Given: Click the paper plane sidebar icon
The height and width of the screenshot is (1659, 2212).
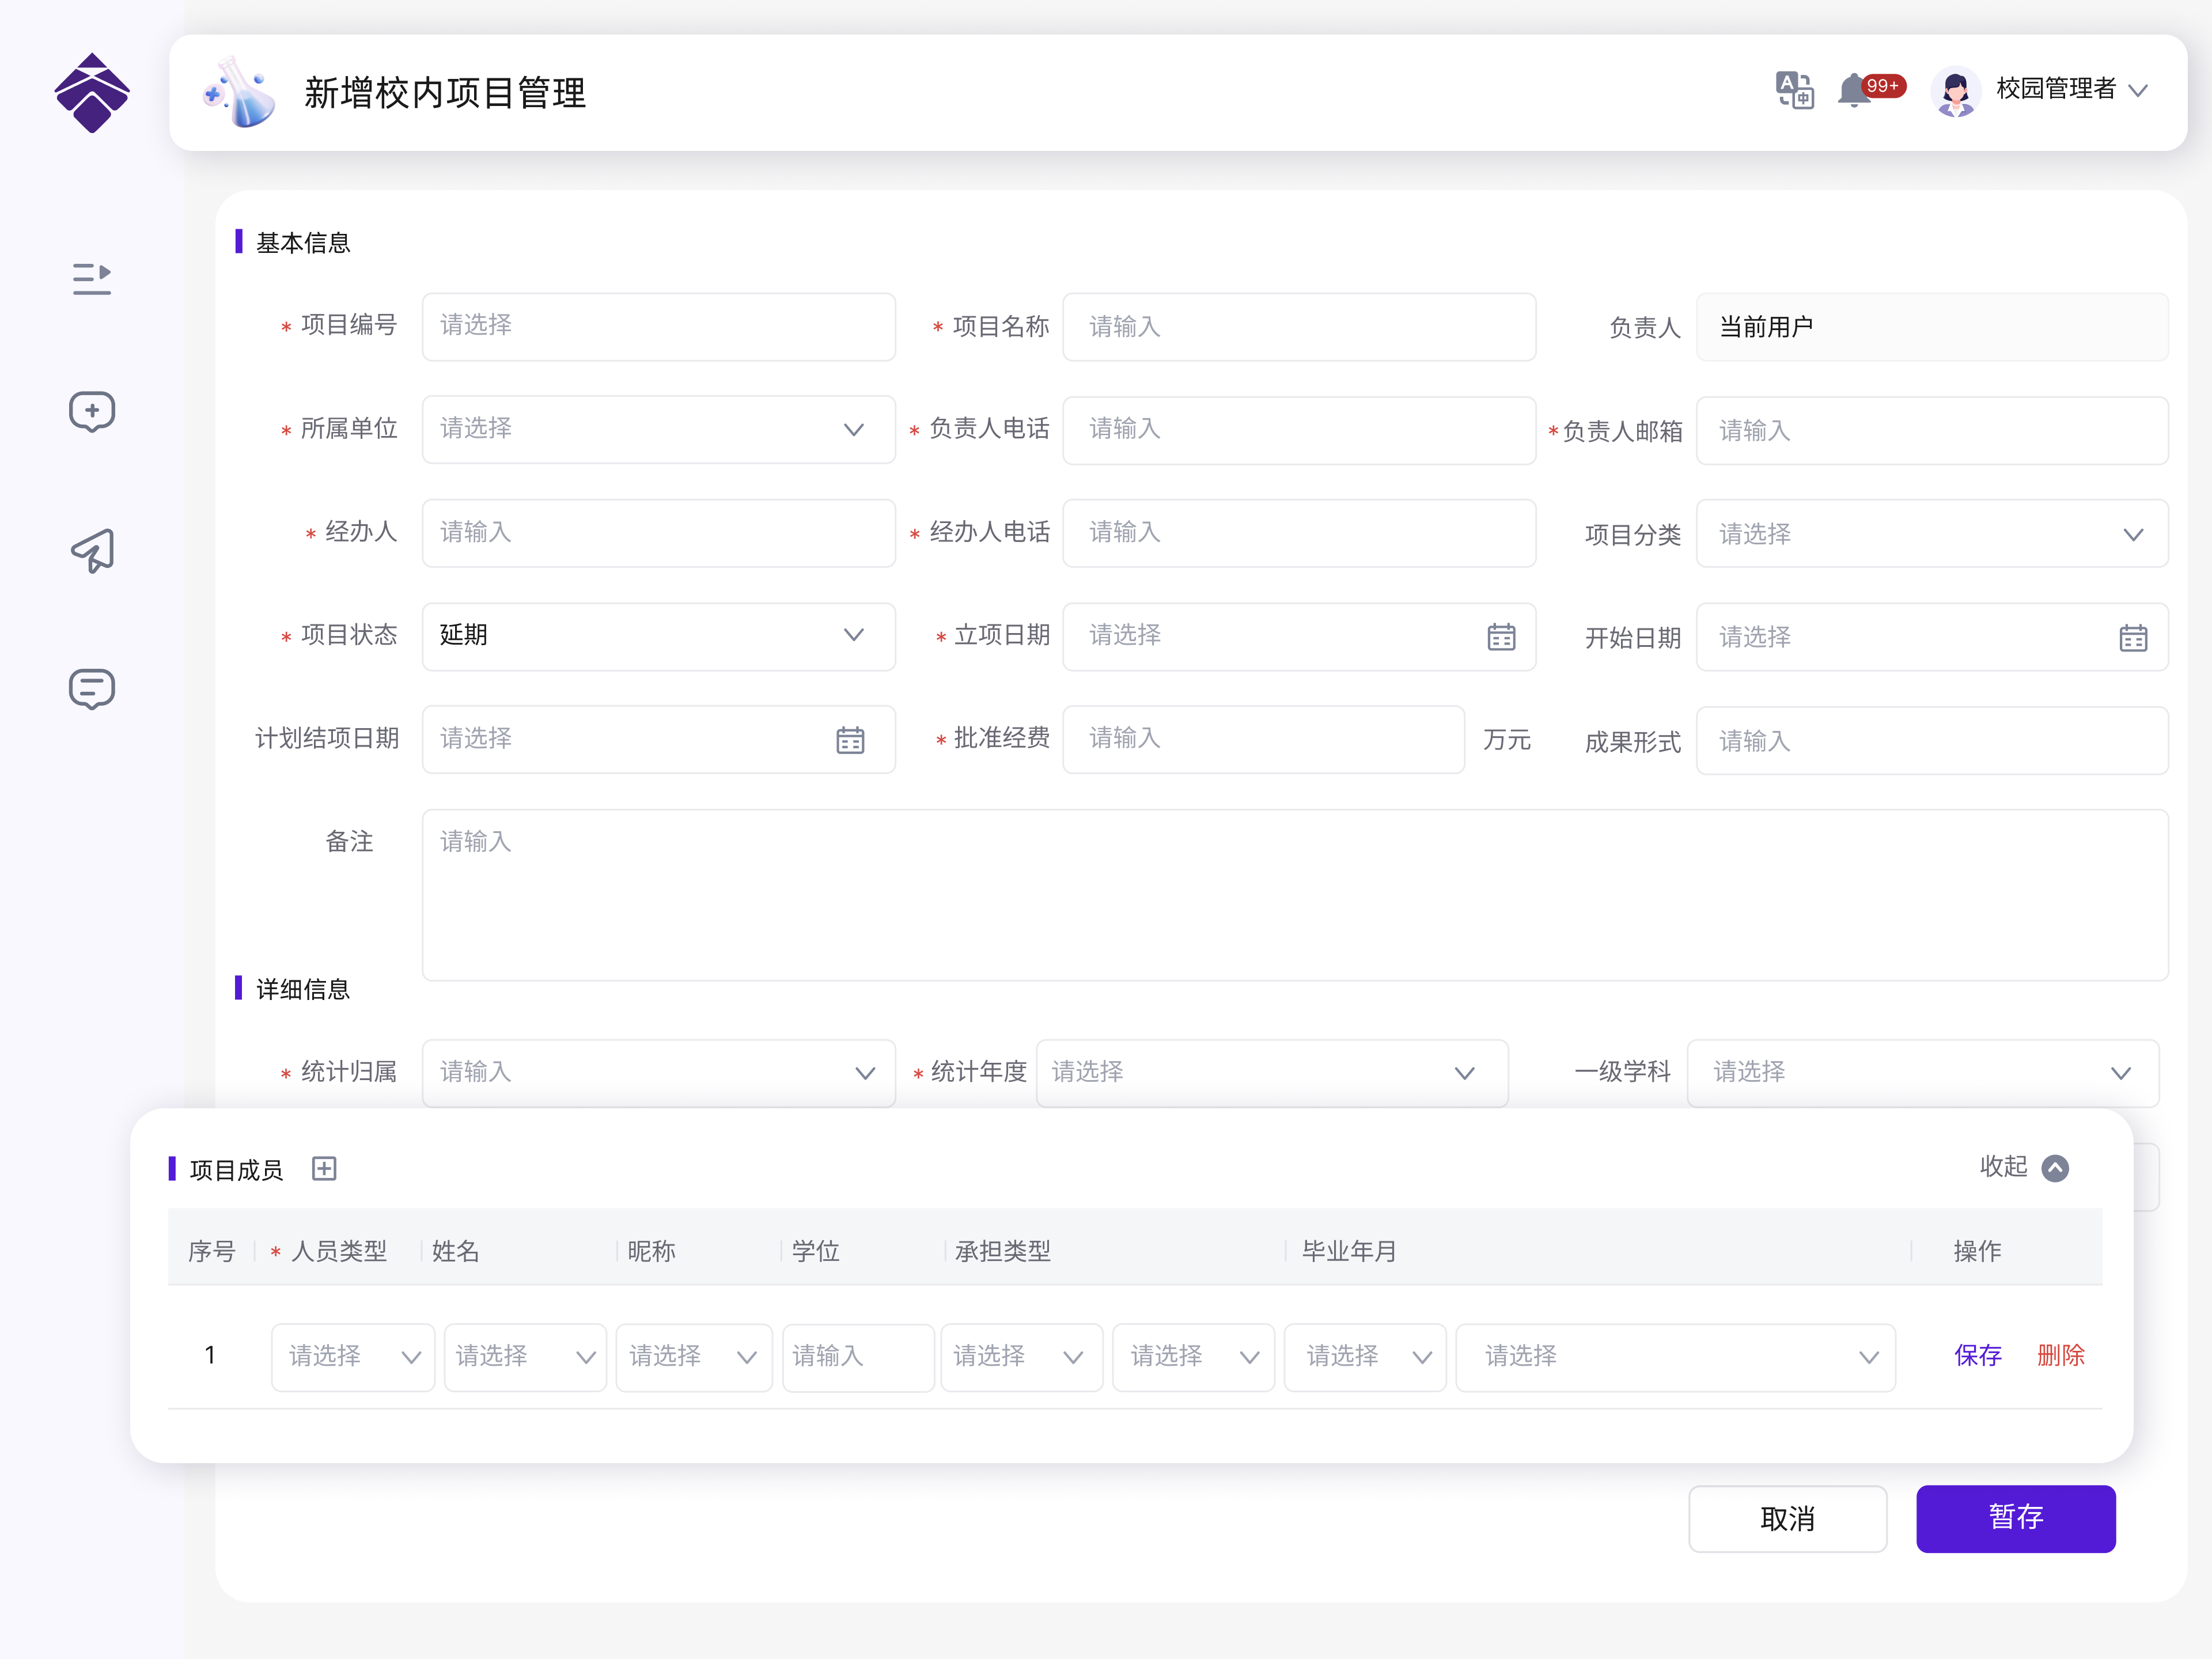Looking at the screenshot, I should point(91,550).
